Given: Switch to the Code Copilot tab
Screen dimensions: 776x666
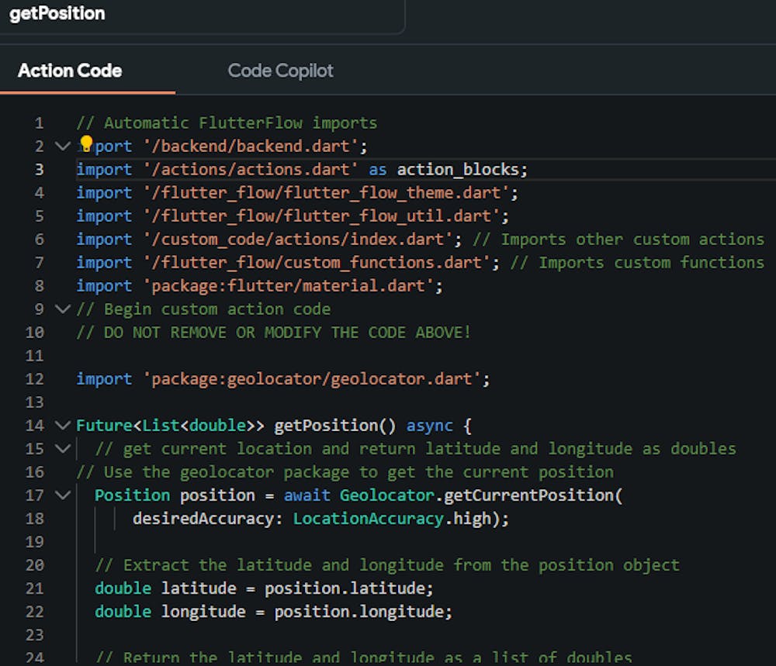Looking at the screenshot, I should point(280,71).
